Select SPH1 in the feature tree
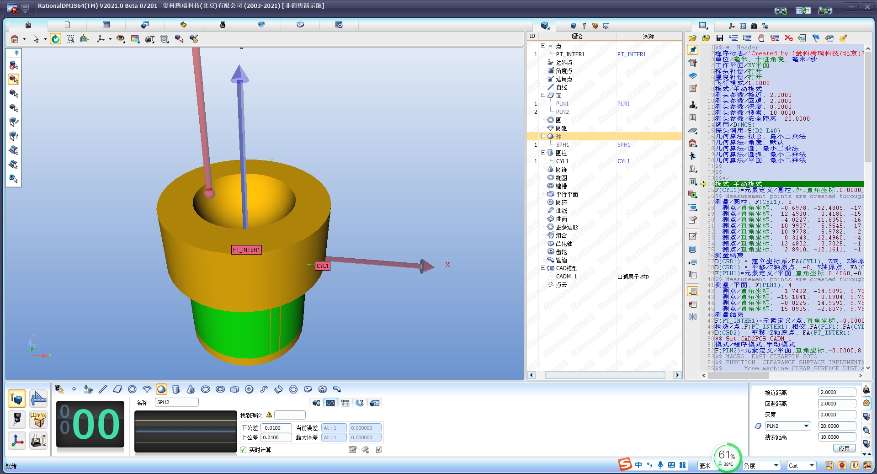Image resolution: width=877 pixels, height=474 pixels. pyautogui.click(x=563, y=145)
